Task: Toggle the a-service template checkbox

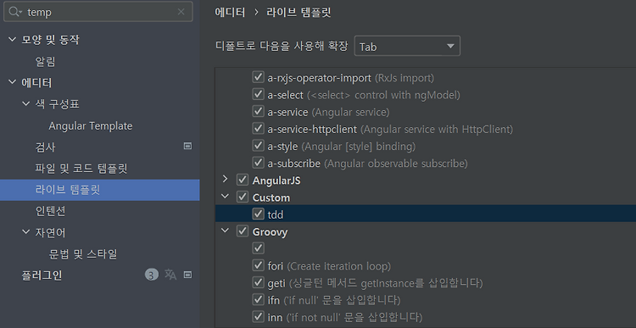Action: [259, 112]
